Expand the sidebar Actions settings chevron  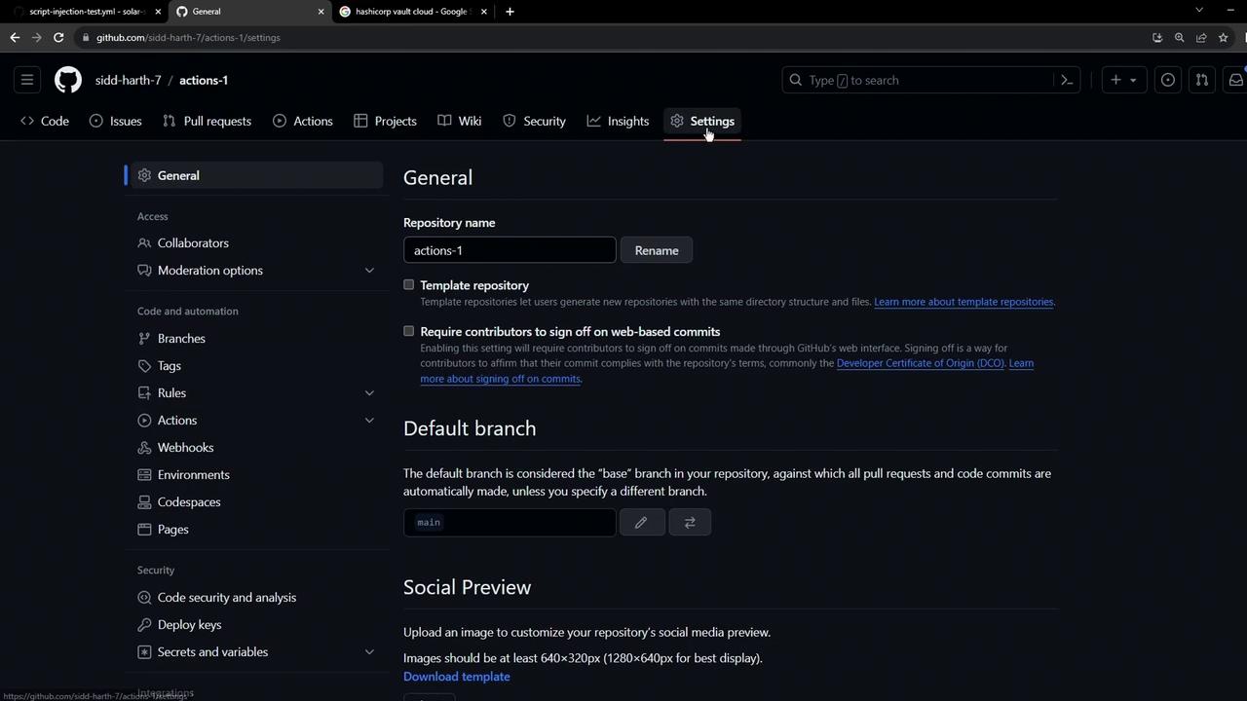coord(369,420)
